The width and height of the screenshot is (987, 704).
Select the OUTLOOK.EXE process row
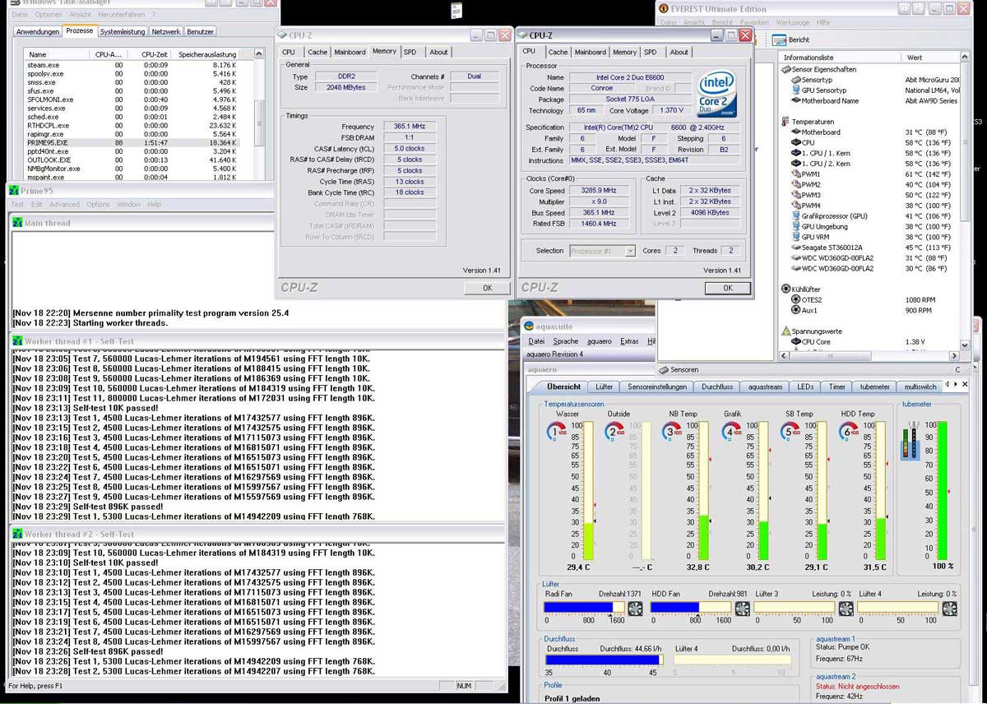[x=132, y=160]
